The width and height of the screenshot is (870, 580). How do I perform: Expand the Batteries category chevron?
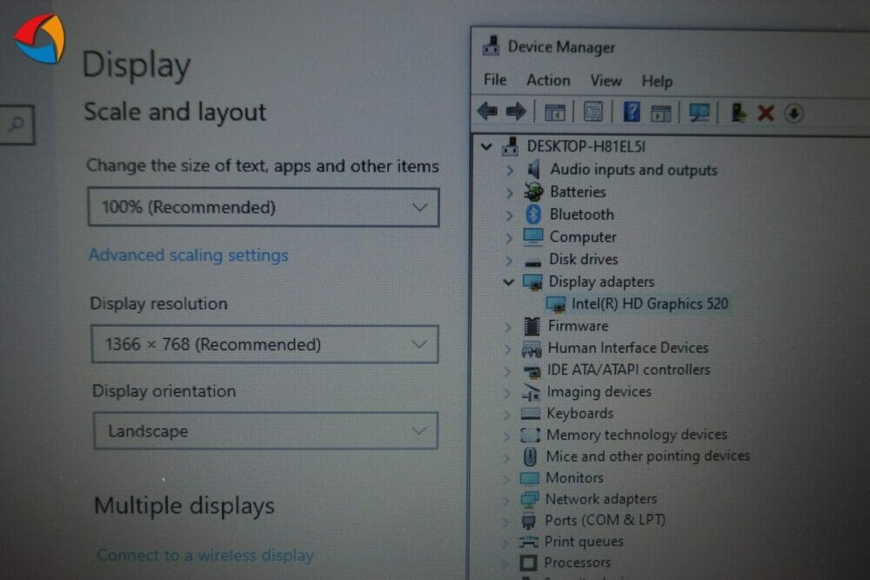tap(509, 192)
